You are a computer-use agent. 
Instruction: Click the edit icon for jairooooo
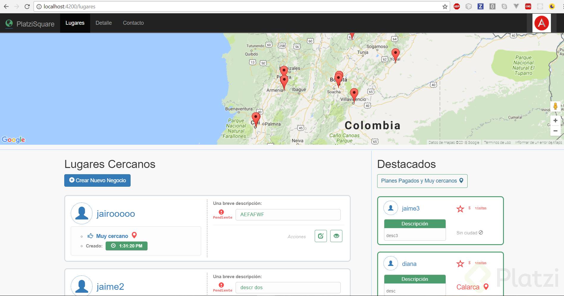click(321, 236)
